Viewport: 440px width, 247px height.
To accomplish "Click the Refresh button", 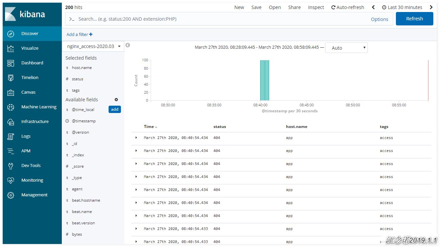I will 415,19.
